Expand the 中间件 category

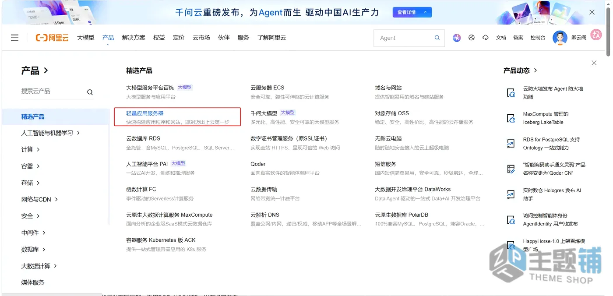coord(33,233)
